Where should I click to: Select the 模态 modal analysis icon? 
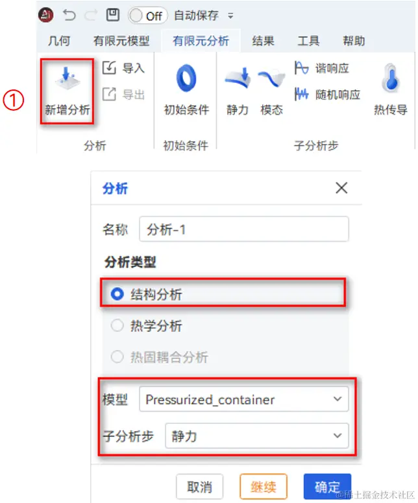pos(271,78)
